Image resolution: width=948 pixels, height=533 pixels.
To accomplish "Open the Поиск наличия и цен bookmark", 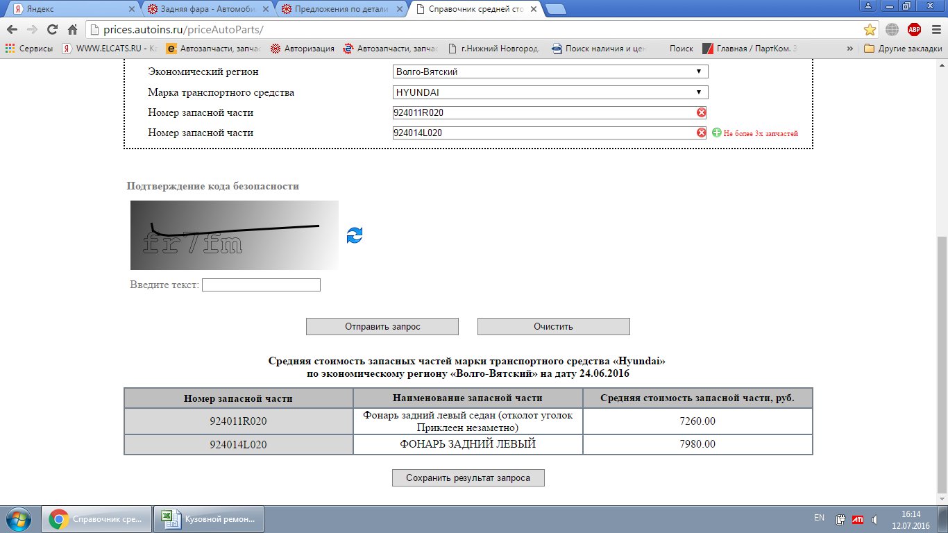I will point(599,49).
